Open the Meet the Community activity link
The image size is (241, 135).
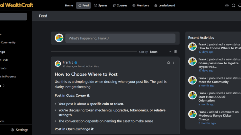click(x=213, y=82)
